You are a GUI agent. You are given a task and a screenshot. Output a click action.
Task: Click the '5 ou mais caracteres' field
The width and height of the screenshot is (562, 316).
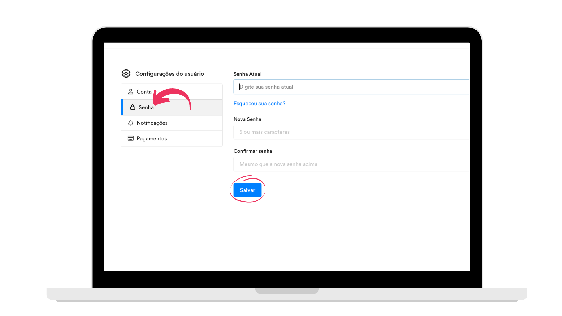[x=351, y=132]
